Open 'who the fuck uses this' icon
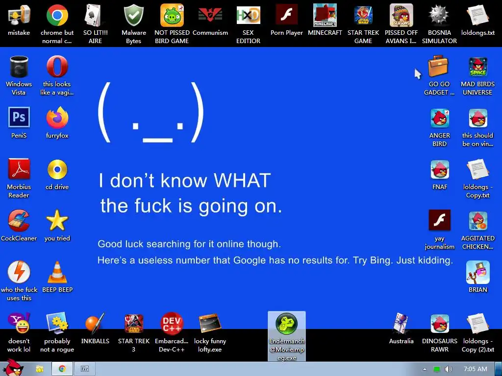The width and height of the screenshot is (502, 376). (19, 282)
